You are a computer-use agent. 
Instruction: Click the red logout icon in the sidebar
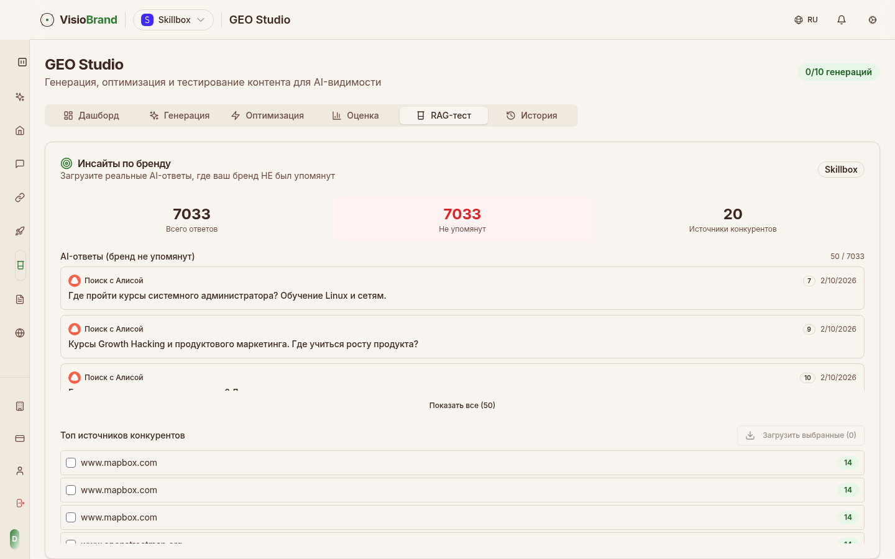pos(20,503)
